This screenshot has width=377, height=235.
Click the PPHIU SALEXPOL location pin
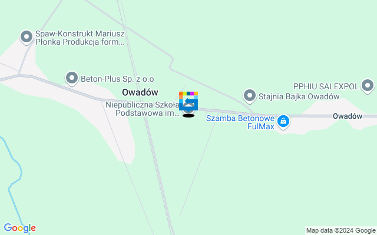click(368, 86)
